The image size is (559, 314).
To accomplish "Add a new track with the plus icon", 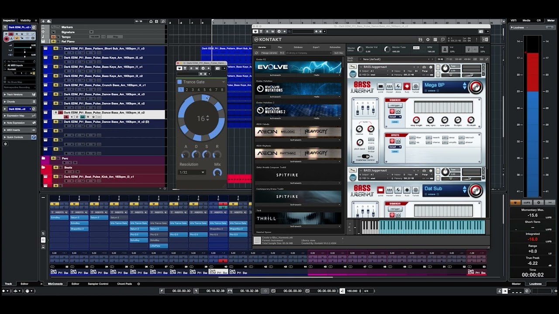I will [x=43, y=21].
